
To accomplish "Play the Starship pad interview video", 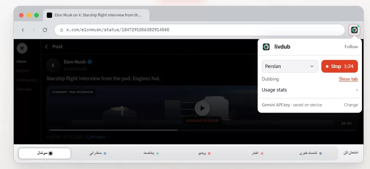I will tap(202, 108).
